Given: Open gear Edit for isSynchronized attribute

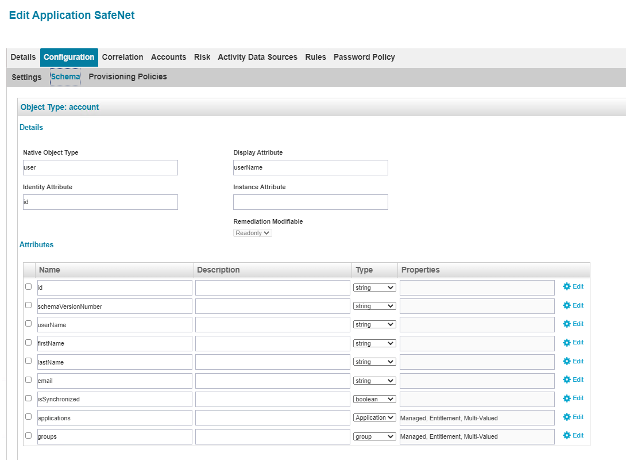Looking at the screenshot, I should pos(566,398).
